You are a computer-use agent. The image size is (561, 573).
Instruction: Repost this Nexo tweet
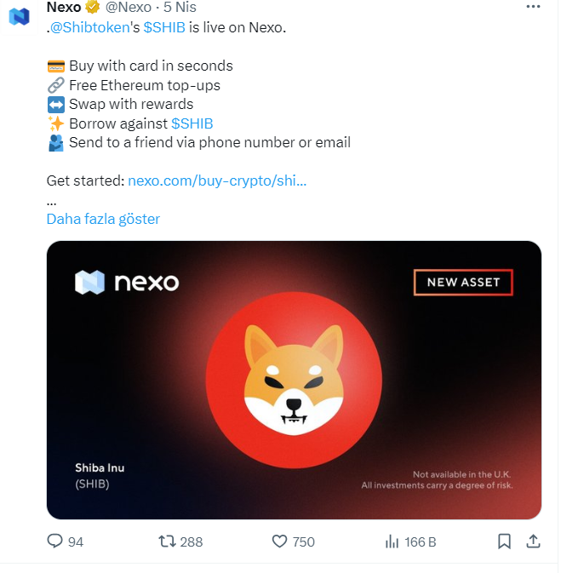(x=169, y=541)
